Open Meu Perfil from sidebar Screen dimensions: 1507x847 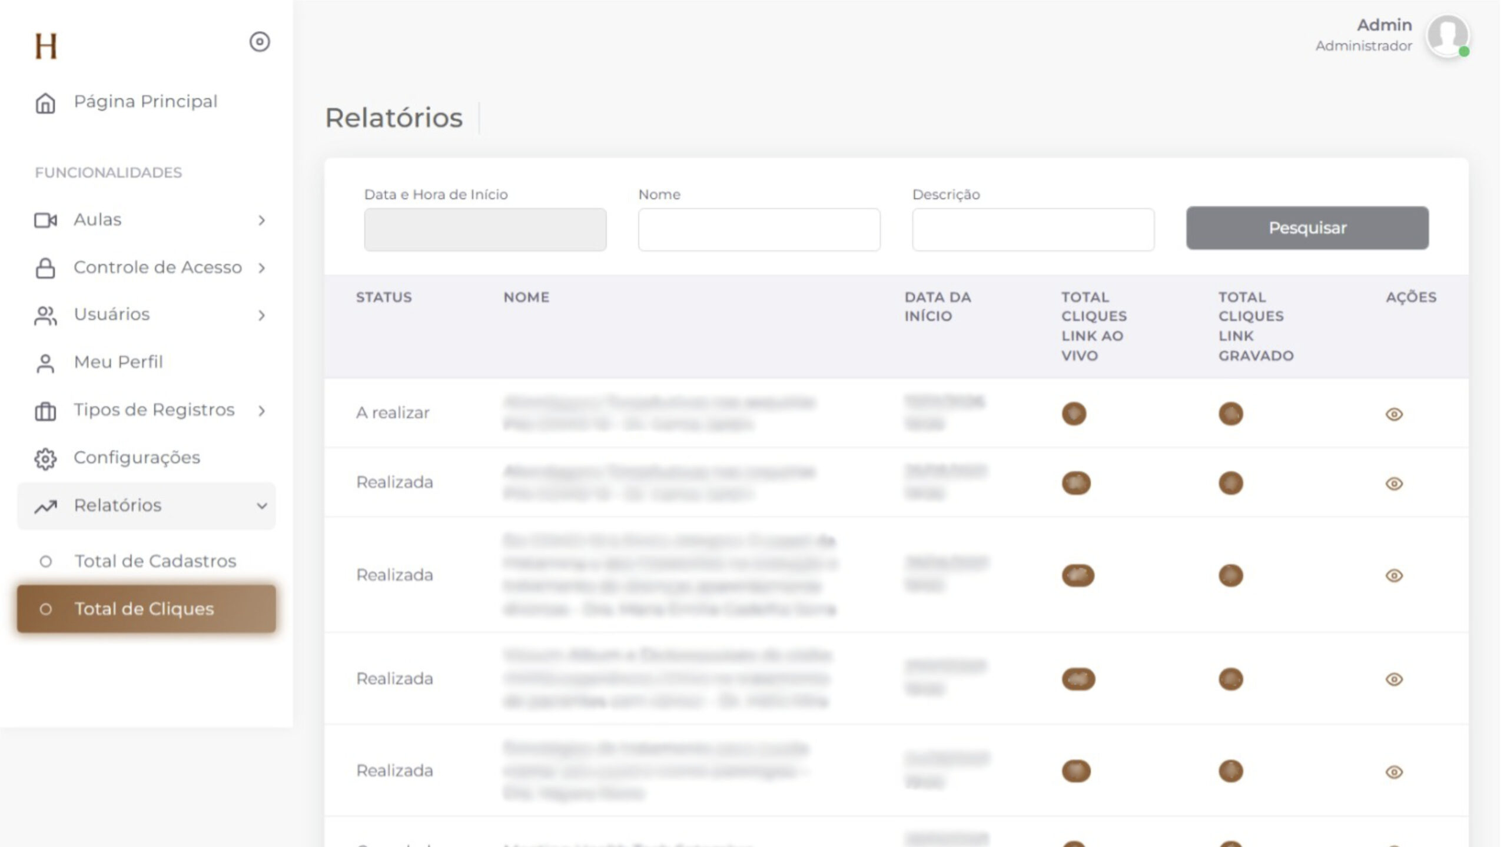118,362
